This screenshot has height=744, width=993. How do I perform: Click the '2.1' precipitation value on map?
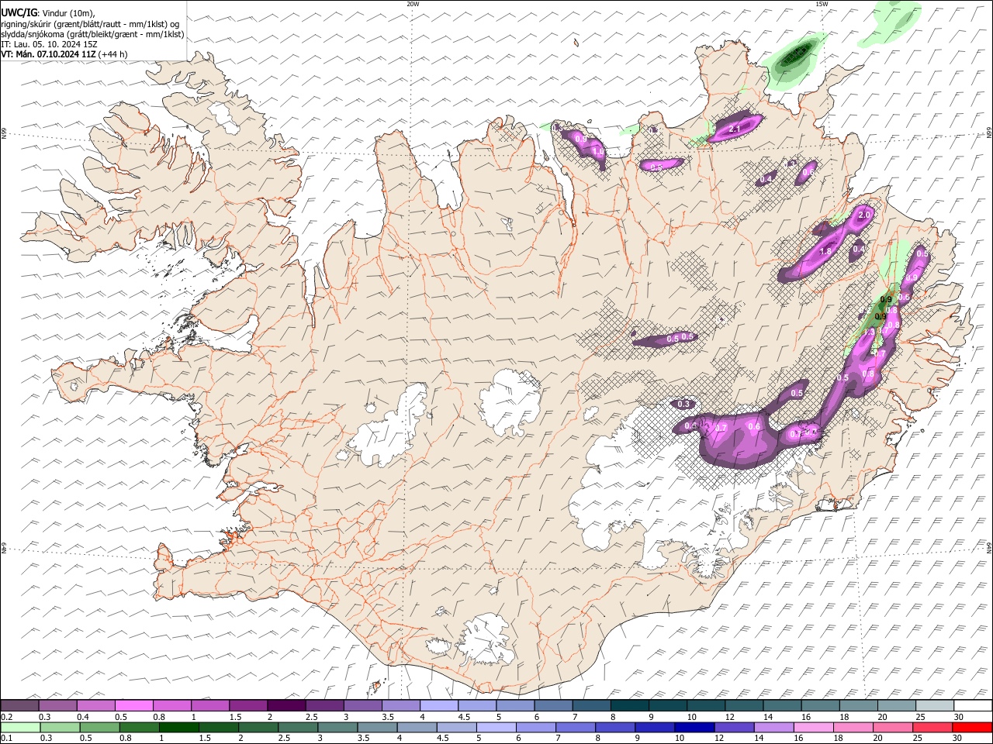pyautogui.click(x=735, y=129)
